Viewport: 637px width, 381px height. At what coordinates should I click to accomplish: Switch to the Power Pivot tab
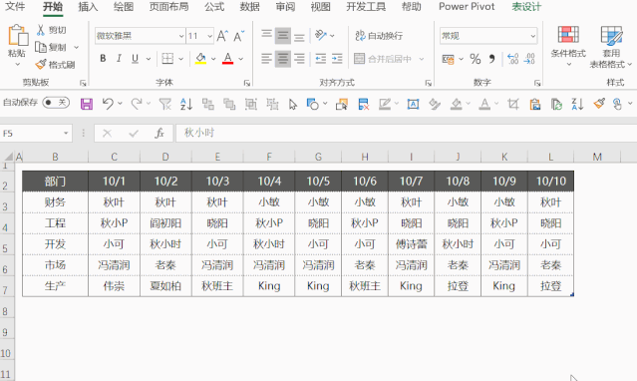point(467,7)
